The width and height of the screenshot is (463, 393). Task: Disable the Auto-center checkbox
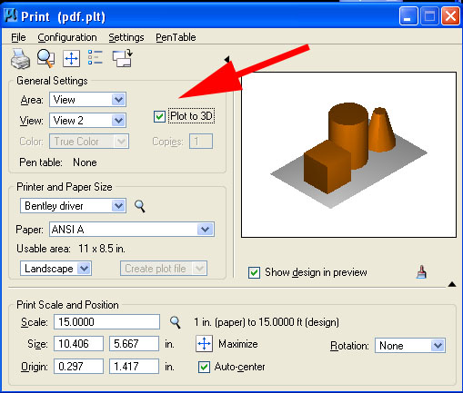[x=204, y=368]
